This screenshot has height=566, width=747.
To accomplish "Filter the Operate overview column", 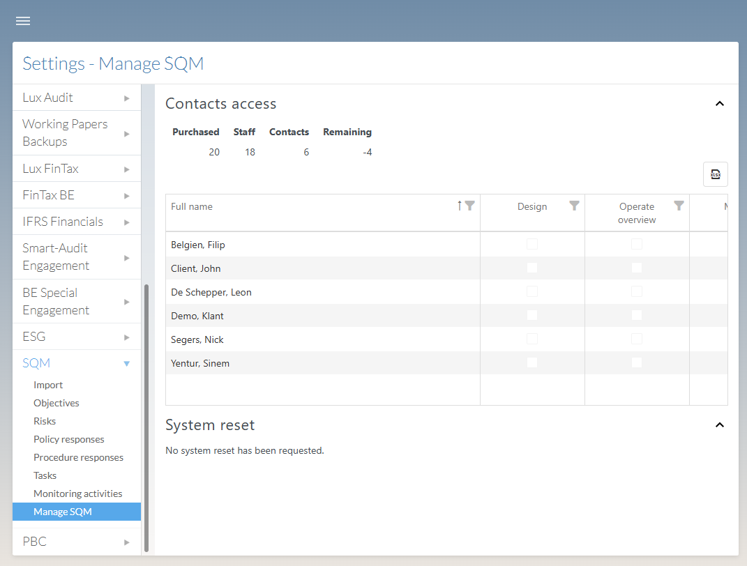I will (x=679, y=206).
